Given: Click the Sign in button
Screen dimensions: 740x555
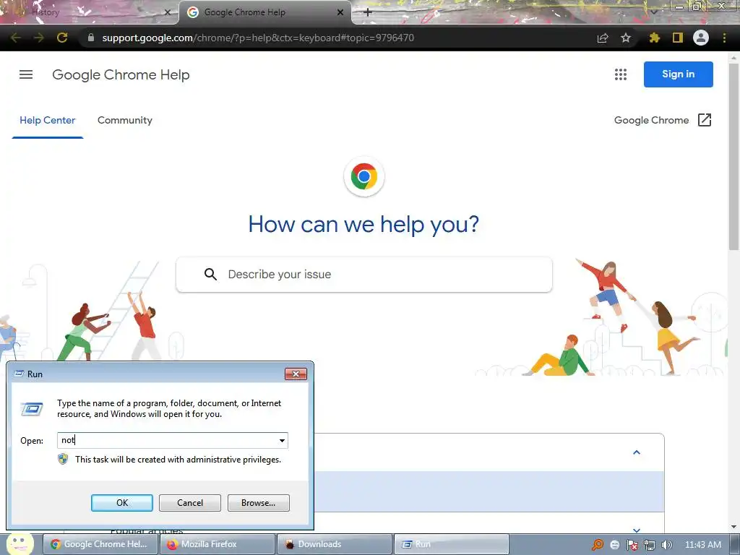Looking at the screenshot, I should pyautogui.click(x=678, y=74).
